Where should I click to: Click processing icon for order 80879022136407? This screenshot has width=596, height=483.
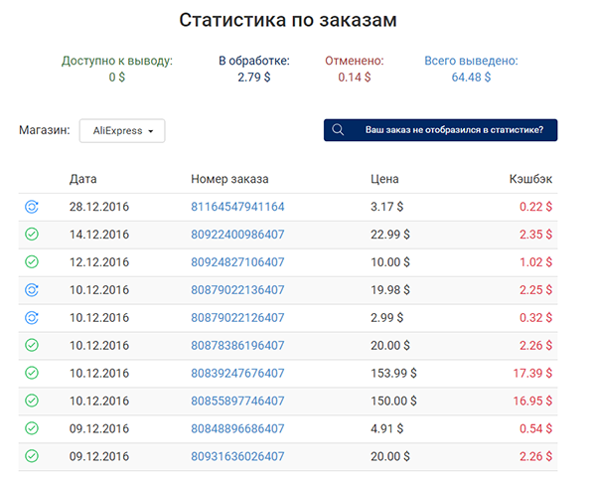tap(31, 290)
